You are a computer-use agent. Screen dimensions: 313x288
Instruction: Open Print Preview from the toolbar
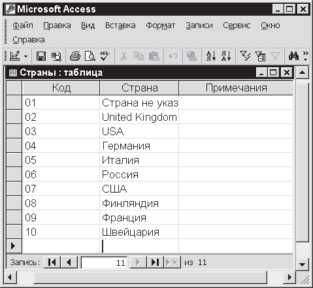point(90,56)
